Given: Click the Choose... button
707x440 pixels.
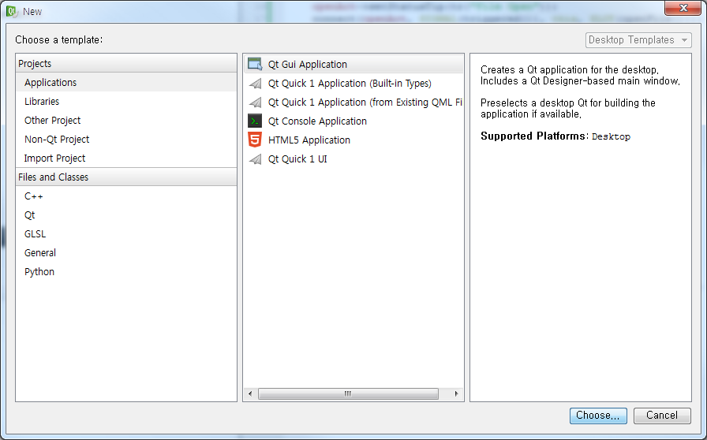Looking at the screenshot, I should 598,416.
